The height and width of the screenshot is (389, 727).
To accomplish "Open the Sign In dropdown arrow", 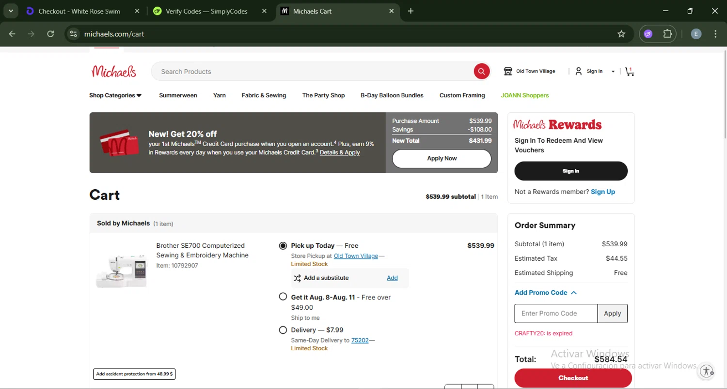I will coord(613,72).
